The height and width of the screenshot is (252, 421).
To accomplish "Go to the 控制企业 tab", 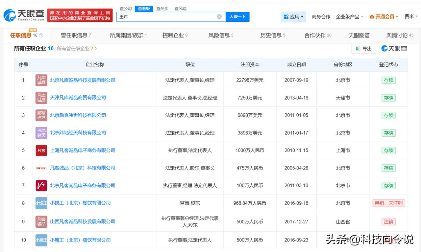I will [x=174, y=35].
